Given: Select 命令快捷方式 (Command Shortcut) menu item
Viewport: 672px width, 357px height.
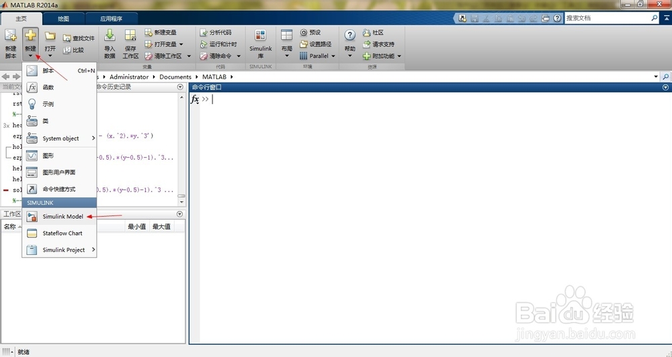Looking at the screenshot, I should 60,189.
